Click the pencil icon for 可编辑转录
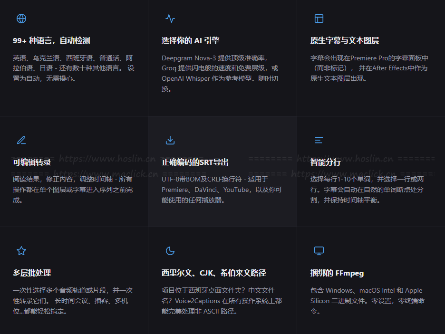The image size is (445, 334). point(21,140)
